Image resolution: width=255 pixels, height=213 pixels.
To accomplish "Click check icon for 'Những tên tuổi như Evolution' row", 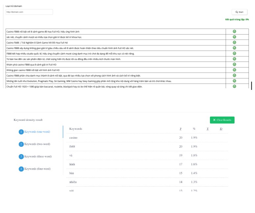I will click(x=234, y=81).
